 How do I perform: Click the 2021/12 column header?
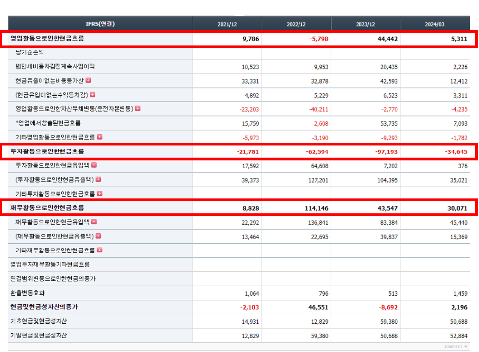coord(227,24)
